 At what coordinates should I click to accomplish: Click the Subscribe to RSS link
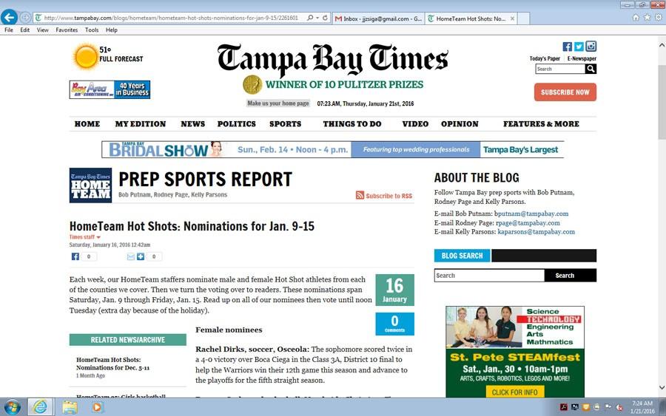[x=388, y=196]
